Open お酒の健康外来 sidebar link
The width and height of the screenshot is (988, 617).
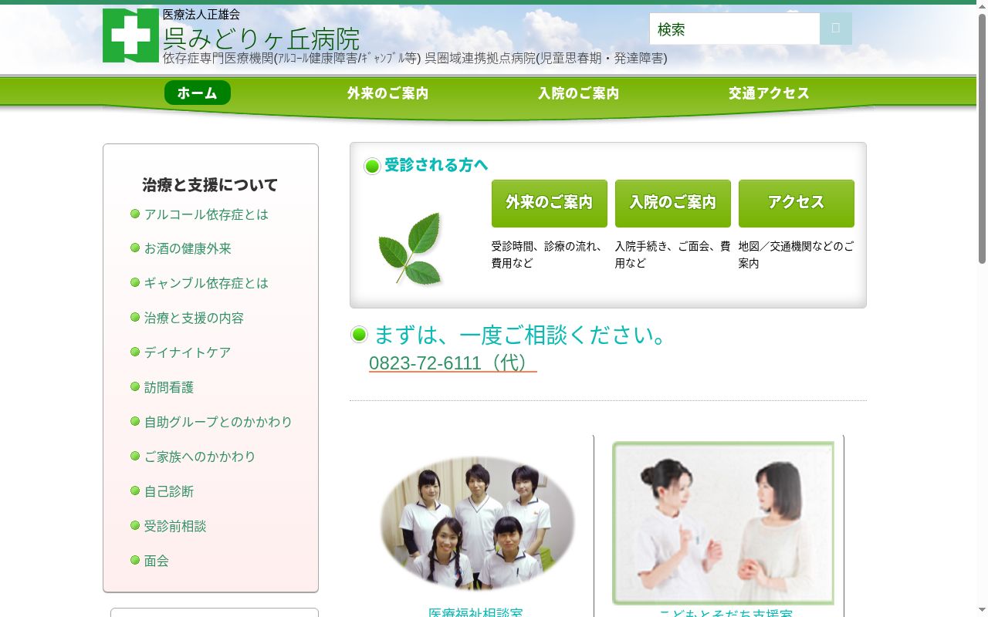pyautogui.click(x=188, y=248)
